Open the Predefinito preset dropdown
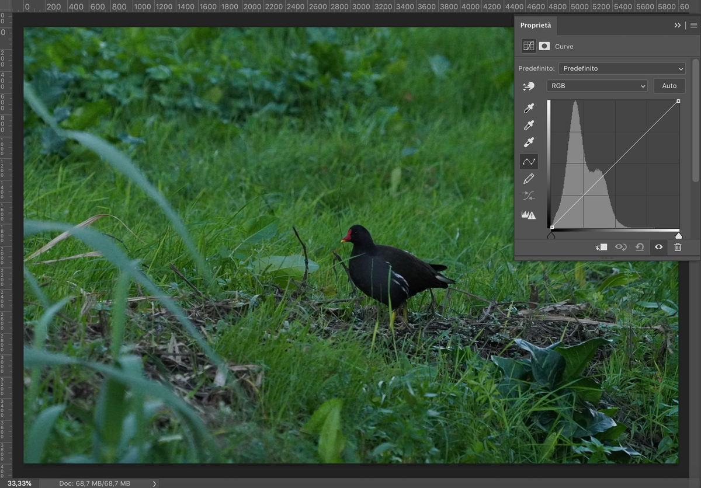The width and height of the screenshot is (701, 488). click(x=622, y=68)
